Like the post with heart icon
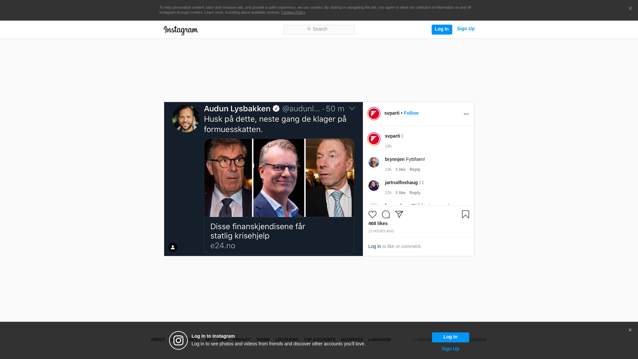 point(372,214)
